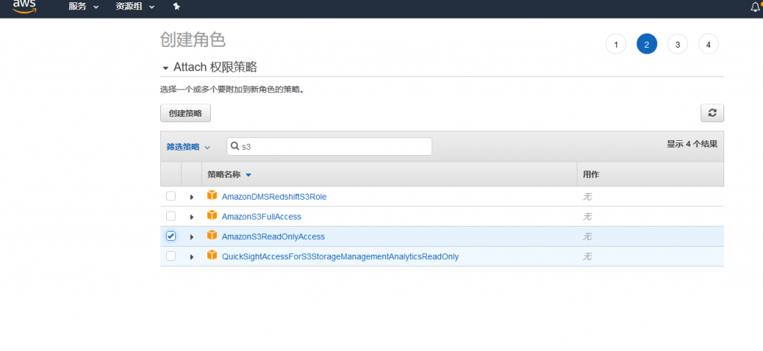Open the AmazonS3FullAccess policy link
This screenshot has width=763, height=351.
(262, 217)
